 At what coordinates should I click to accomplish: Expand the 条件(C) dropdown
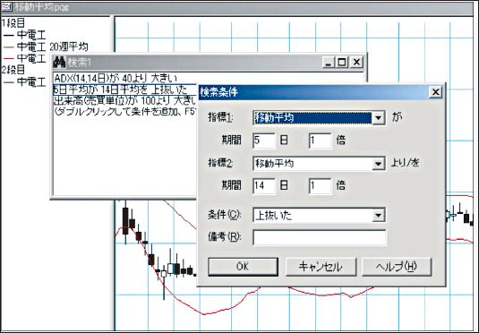[378, 216]
